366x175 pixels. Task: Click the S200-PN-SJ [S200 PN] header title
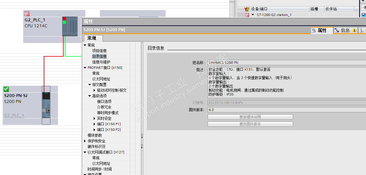pyautogui.click(x=104, y=30)
